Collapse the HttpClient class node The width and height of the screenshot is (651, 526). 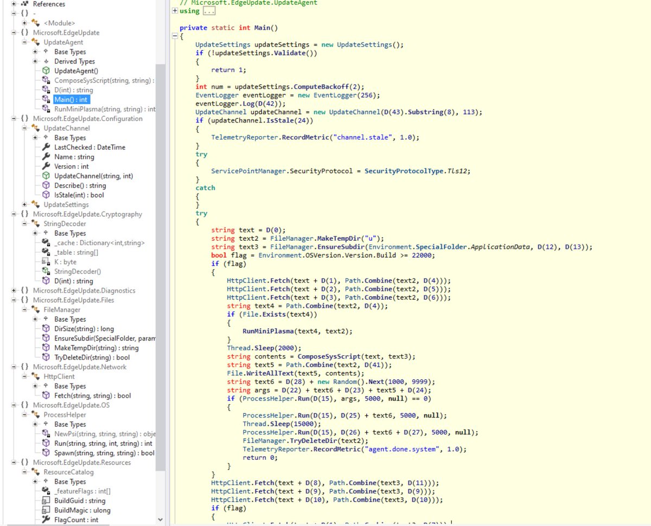click(24, 376)
